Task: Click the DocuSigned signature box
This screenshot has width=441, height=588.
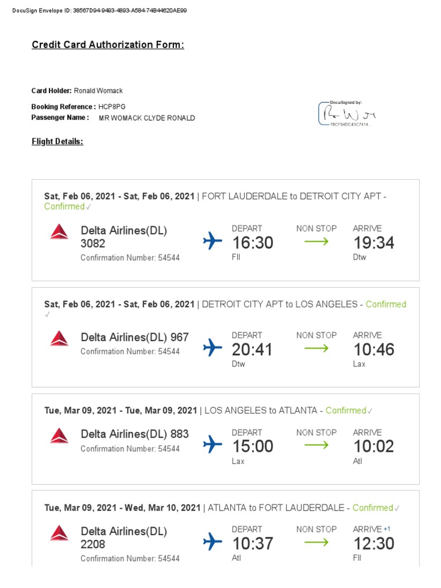Action: tap(346, 114)
